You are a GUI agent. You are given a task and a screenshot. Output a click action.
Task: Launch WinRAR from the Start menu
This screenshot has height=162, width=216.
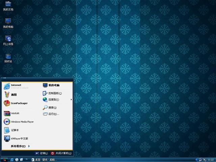pos(15,113)
